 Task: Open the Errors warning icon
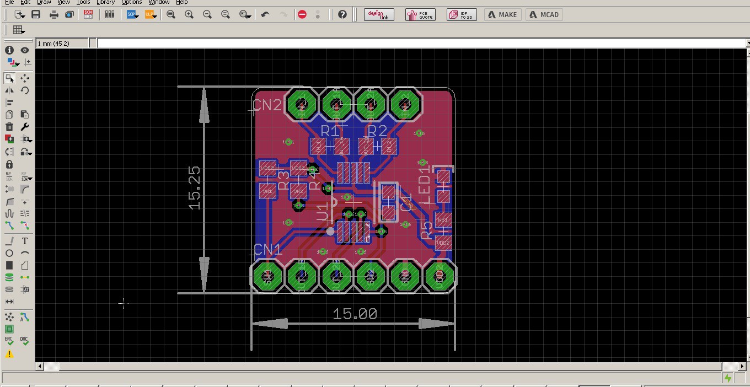point(9,354)
